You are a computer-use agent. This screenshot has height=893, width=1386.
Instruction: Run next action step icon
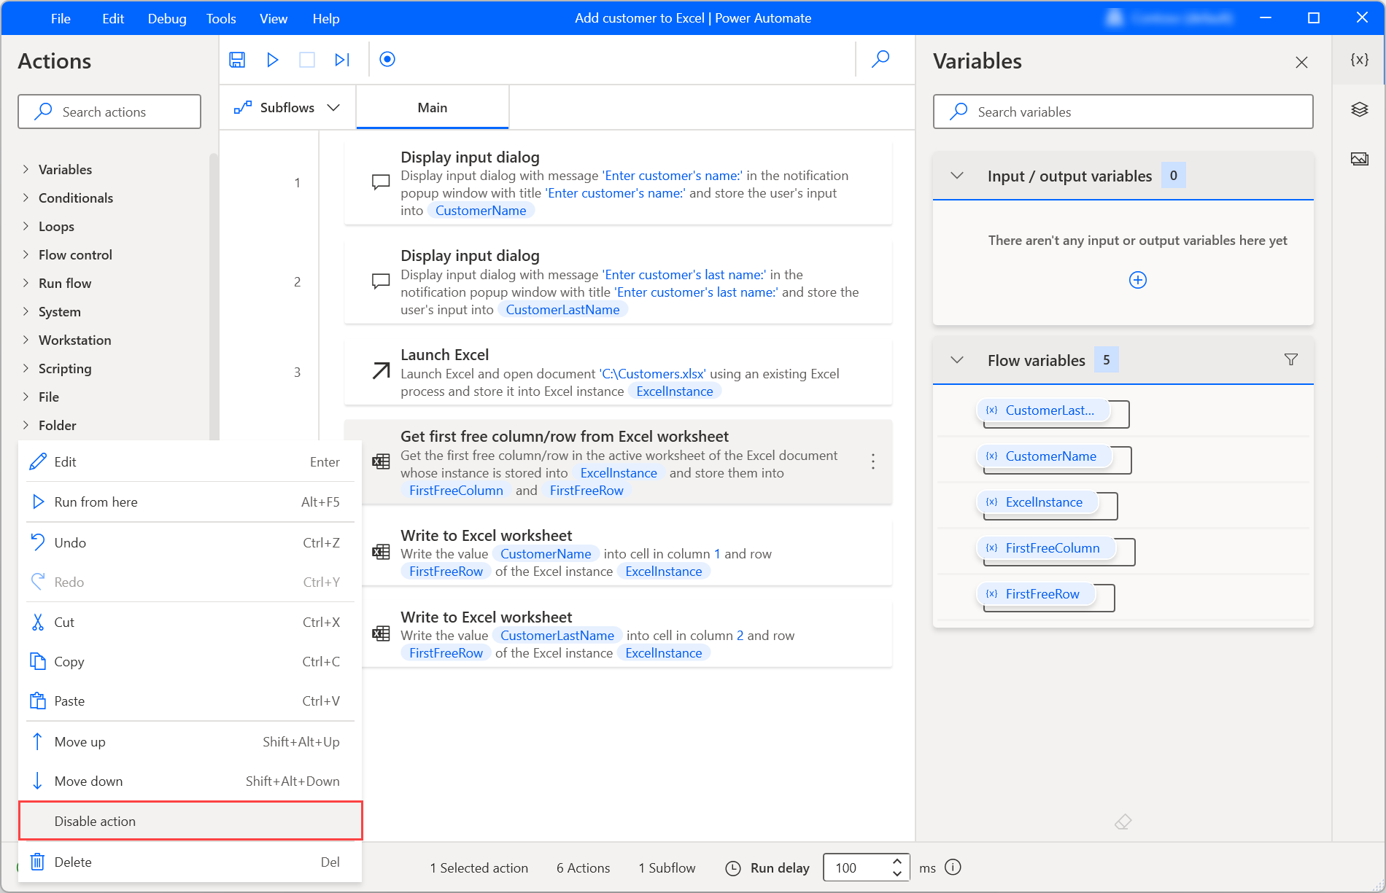tap(342, 60)
